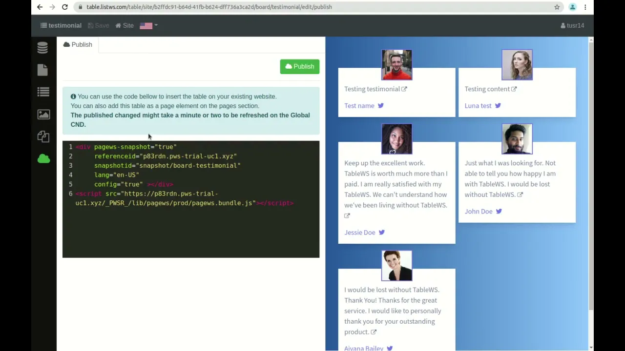Open Jessie Doe author link
This screenshot has width=625, height=351.
point(360,232)
